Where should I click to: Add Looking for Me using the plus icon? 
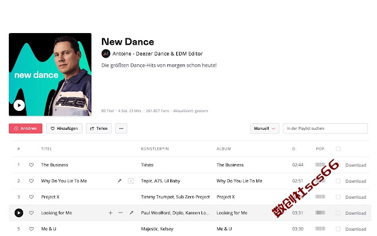111,213
